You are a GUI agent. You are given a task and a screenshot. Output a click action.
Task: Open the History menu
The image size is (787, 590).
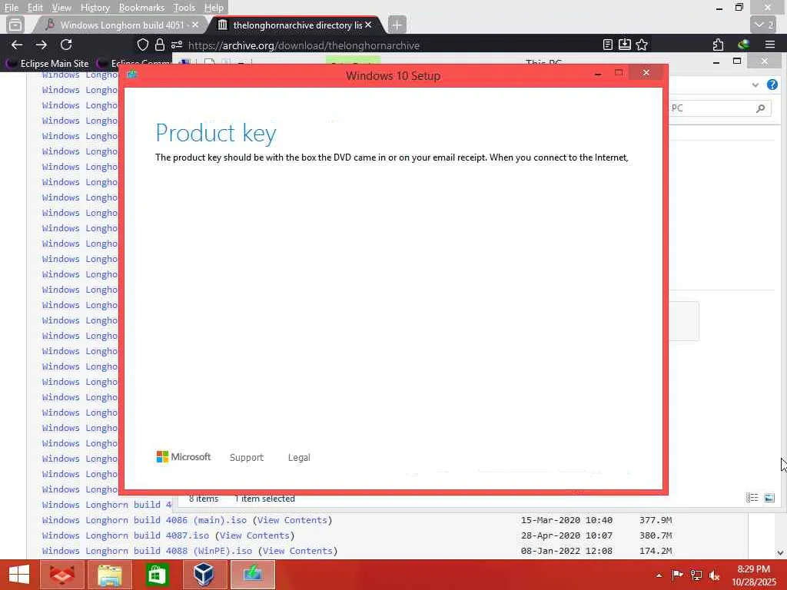[95, 8]
